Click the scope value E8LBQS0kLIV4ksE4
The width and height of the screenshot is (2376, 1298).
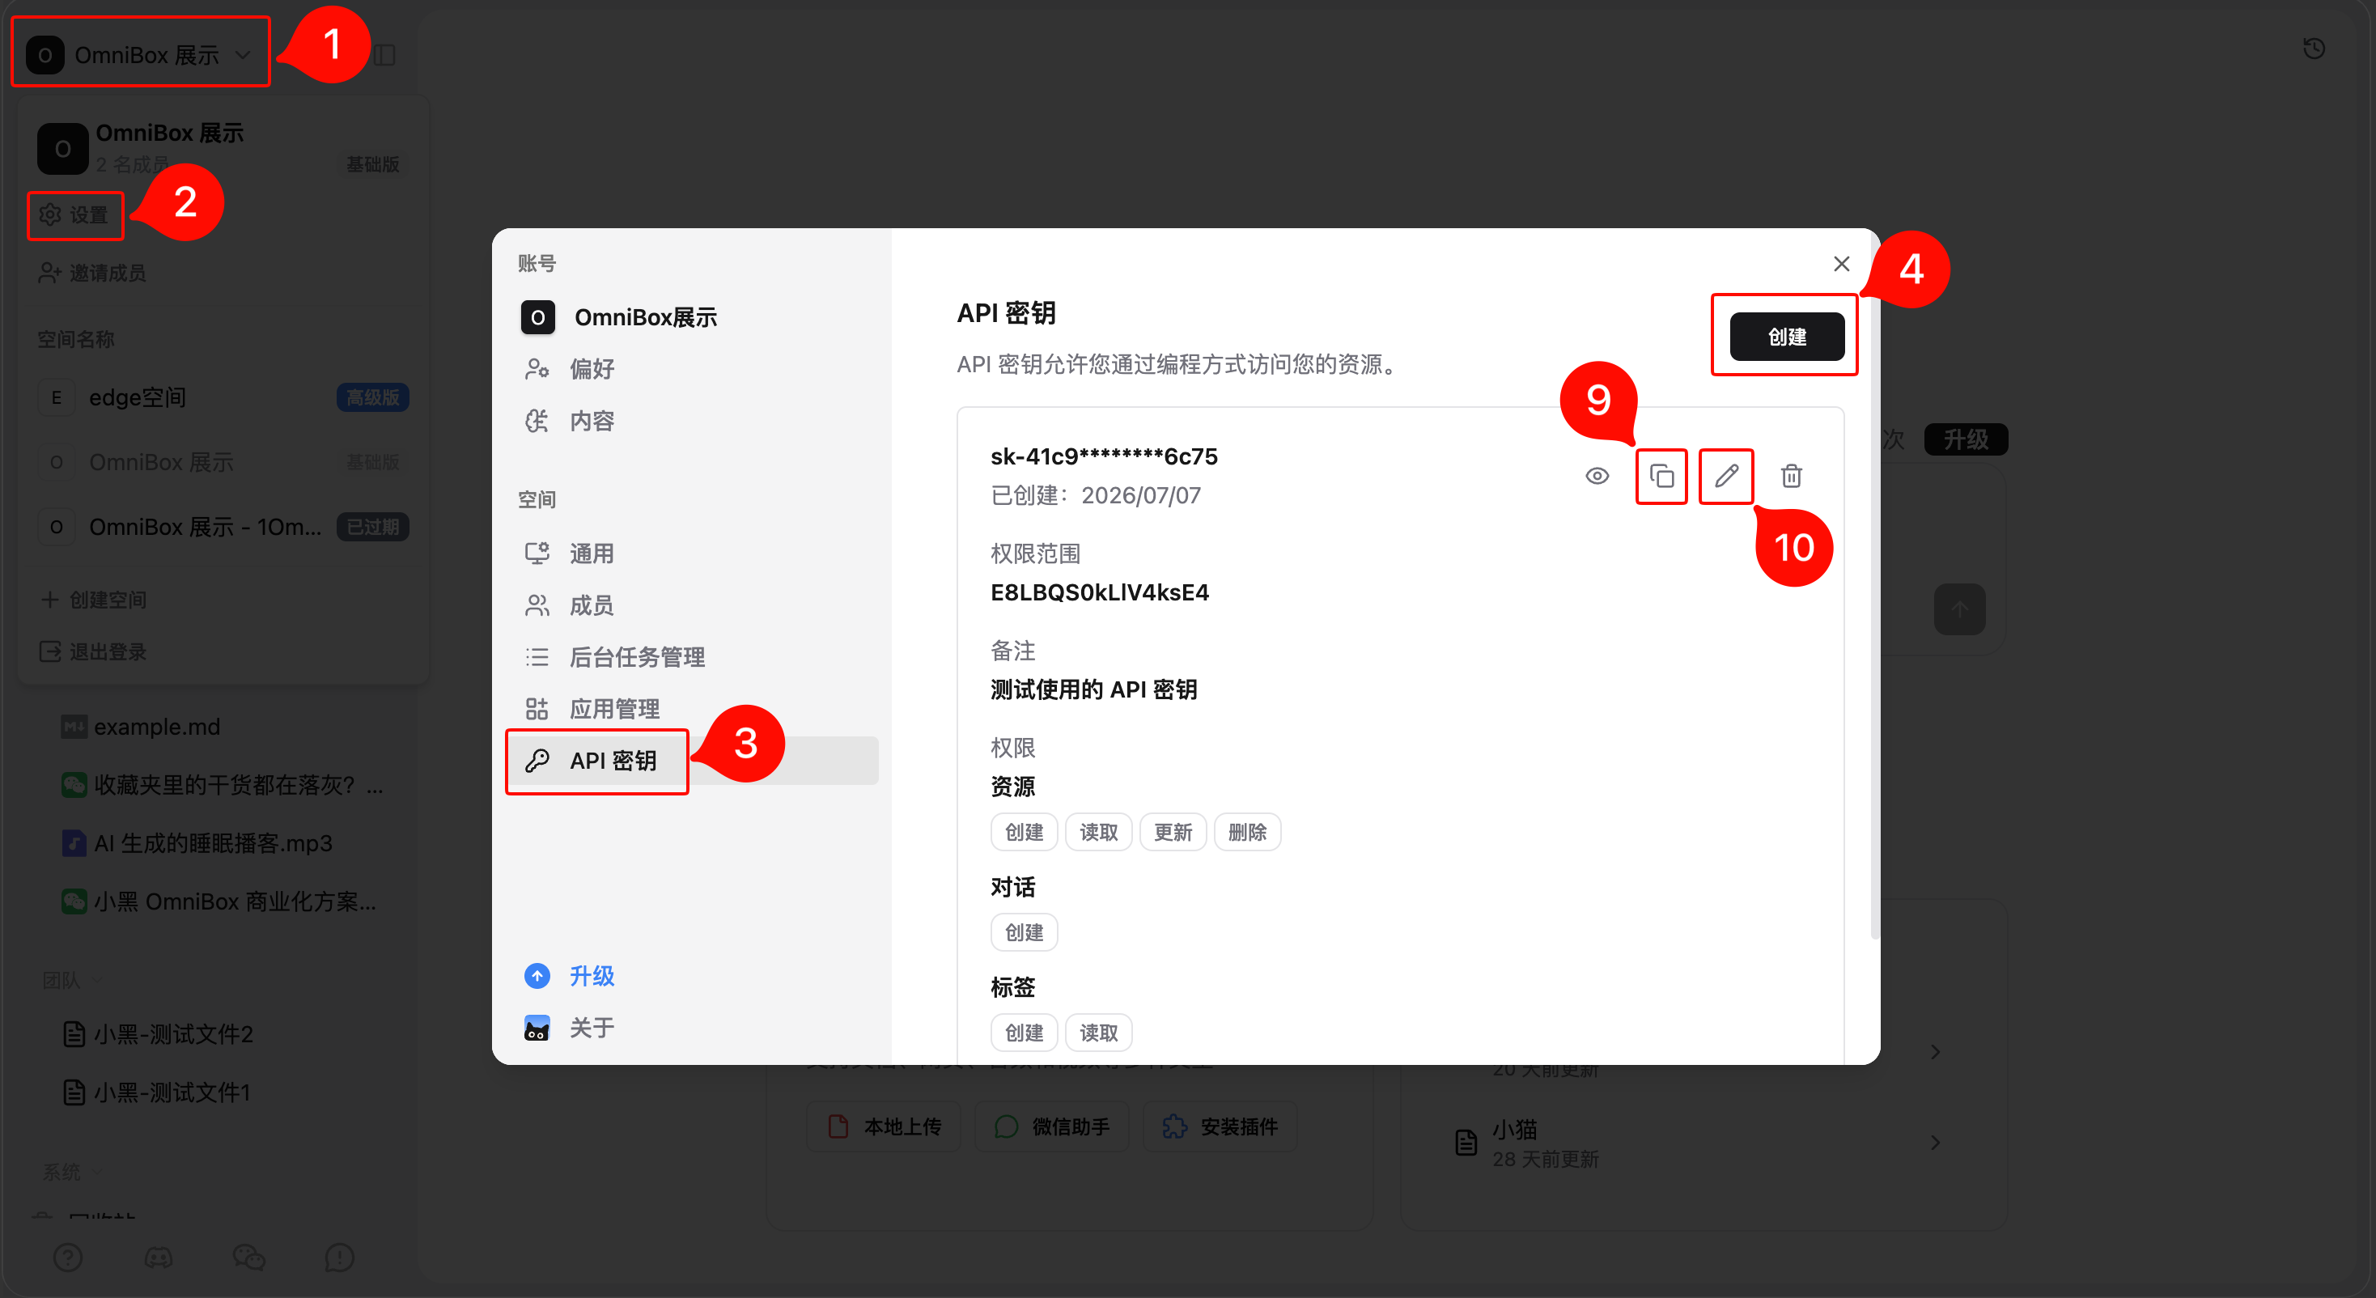pos(1100,592)
